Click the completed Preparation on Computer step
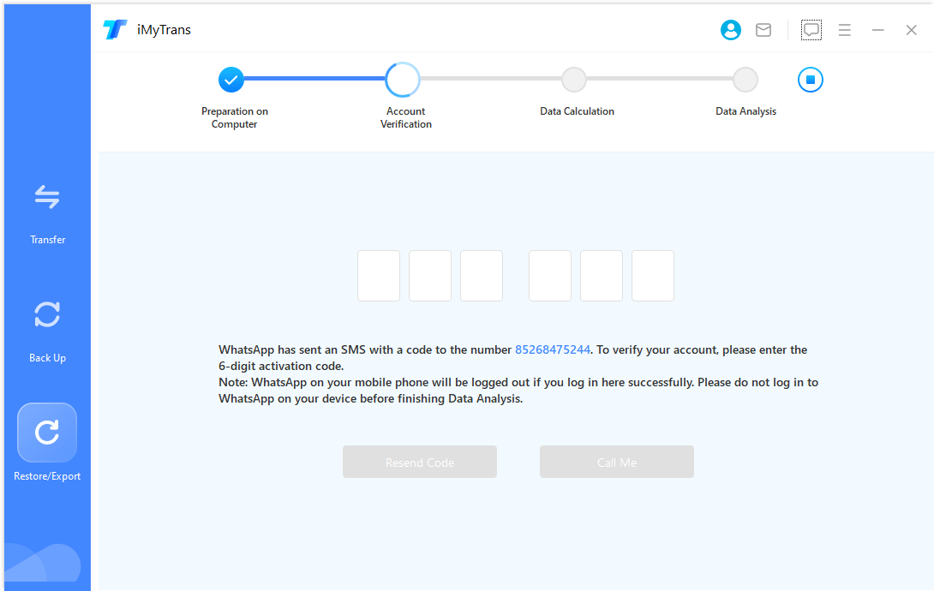The height and width of the screenshot is (591, 934). pos(231,80)
